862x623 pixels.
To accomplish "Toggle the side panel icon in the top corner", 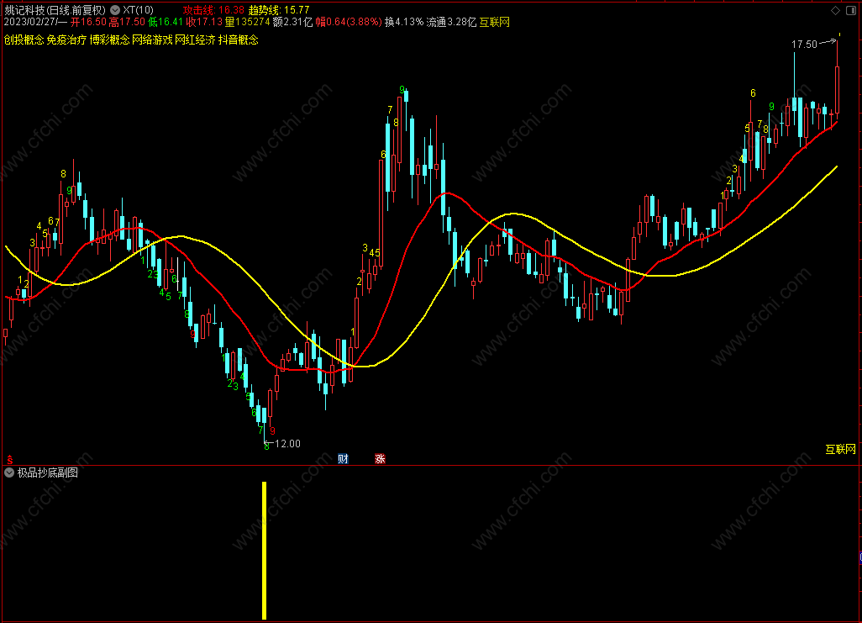I will pyautogui.click(x=851, y=10).
